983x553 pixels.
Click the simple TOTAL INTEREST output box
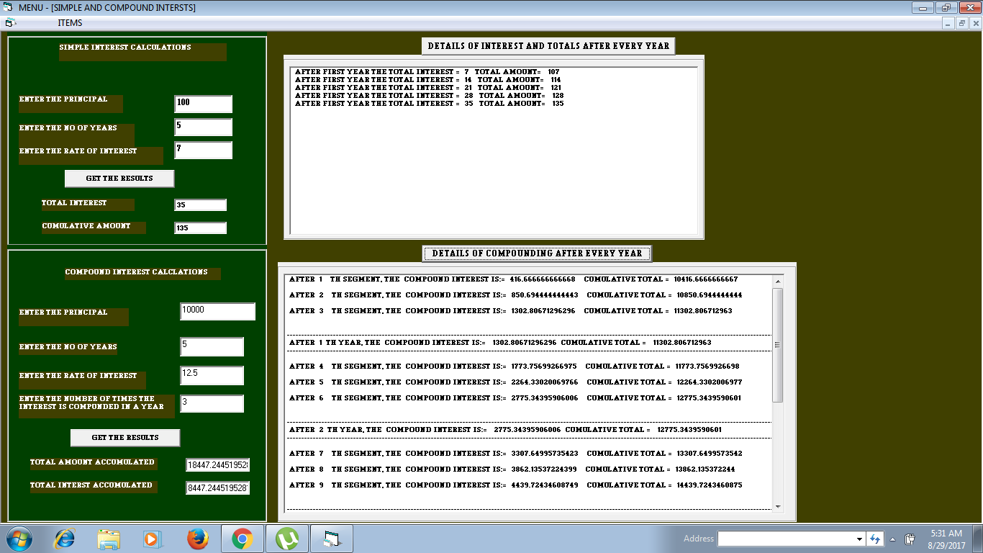click(x=201, y=205)
